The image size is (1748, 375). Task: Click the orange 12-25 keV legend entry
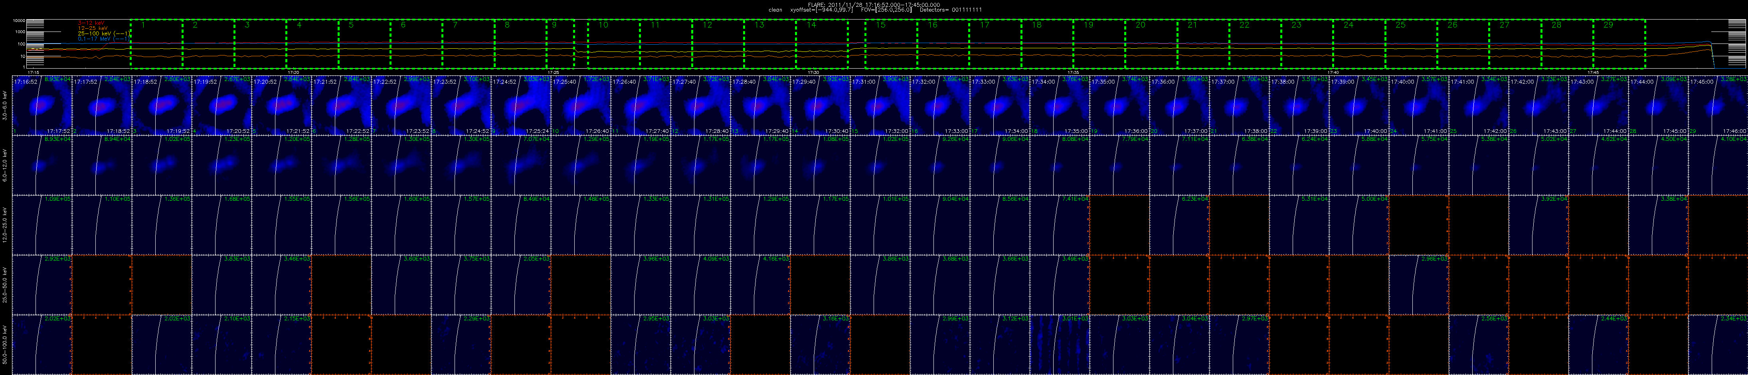click(x=93, y=28)
